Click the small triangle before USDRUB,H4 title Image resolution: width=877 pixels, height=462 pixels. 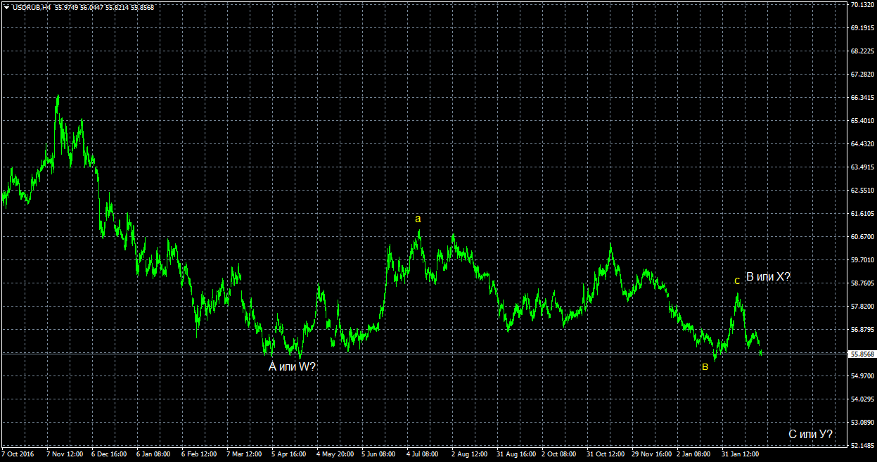[6, 7]
